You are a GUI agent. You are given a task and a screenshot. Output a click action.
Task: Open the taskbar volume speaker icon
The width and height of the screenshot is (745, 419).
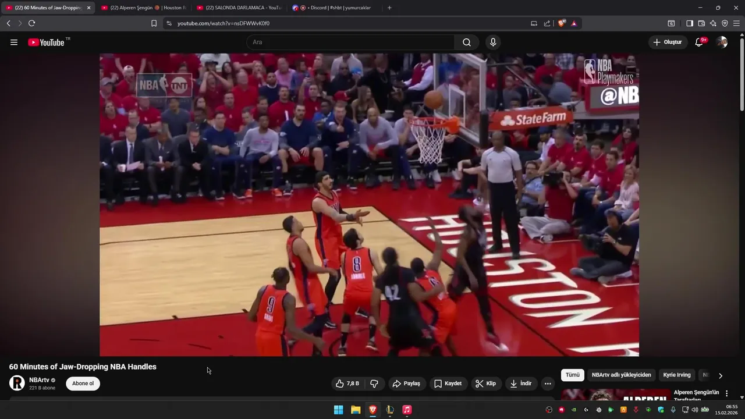694,410
